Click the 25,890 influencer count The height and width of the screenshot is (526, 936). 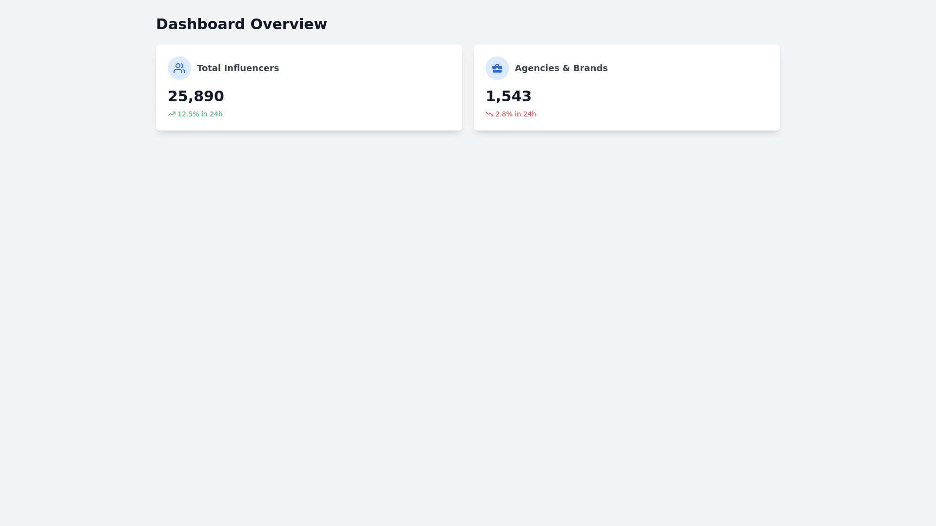click(196, 96)
